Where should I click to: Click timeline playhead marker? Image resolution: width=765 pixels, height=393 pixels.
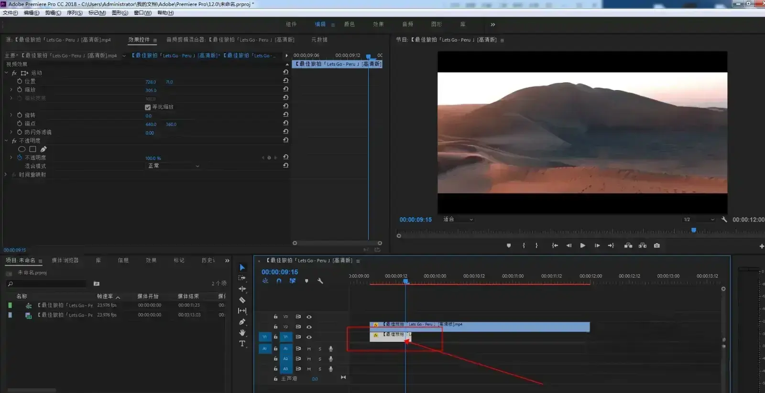pos(406,281)
